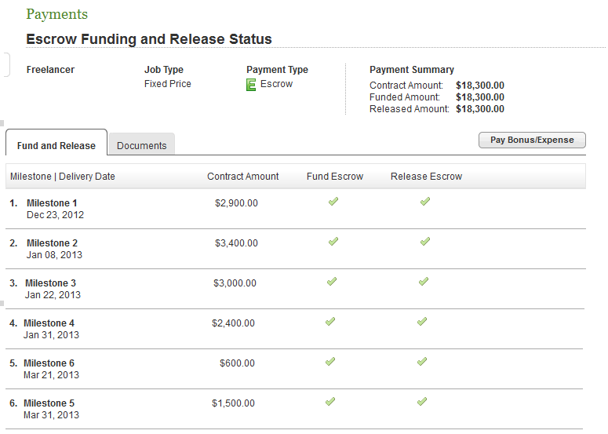Click Milestone 1 Release Escrow checkmark
This screenshot has width=608, height=434.
(x=424, y=202)
